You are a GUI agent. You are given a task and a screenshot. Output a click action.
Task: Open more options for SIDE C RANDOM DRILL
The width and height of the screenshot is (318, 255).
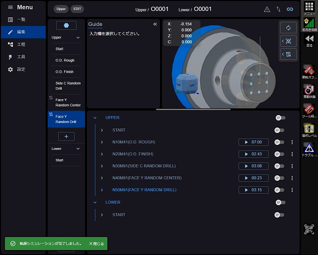point(292,166)
